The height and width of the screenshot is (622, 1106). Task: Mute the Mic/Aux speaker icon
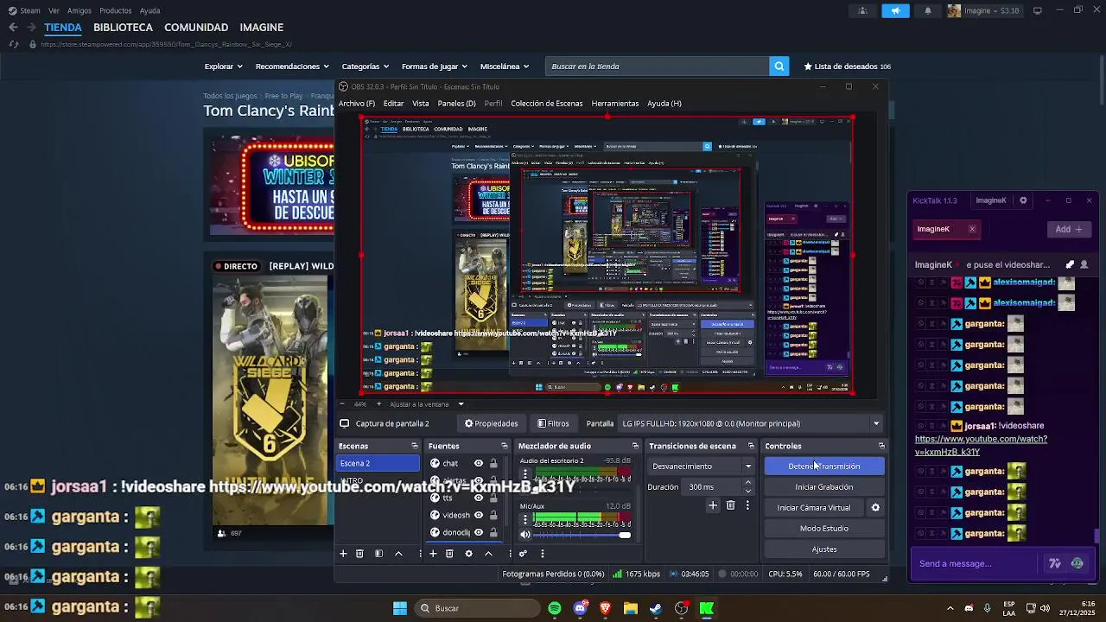point(525,535)
